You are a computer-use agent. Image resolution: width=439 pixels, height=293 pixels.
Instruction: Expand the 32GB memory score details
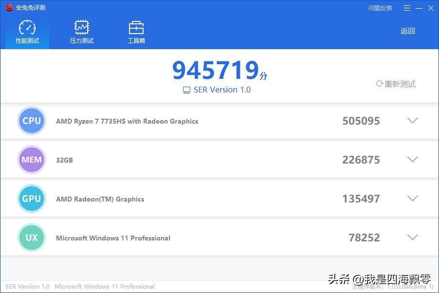point(412,160)
